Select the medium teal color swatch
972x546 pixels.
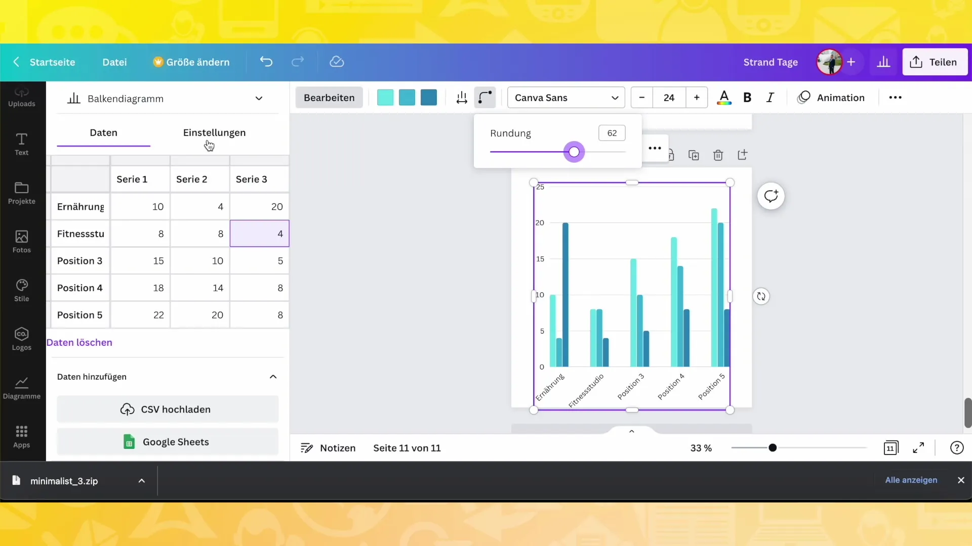point(407,98)
